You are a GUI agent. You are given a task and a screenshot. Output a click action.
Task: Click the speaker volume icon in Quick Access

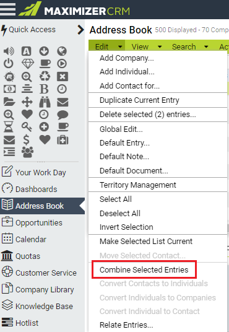pyautogui.click(x=9, y=51)
